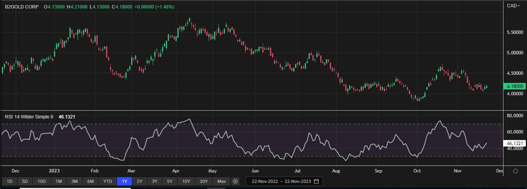Choose the 1M time range
Screen dimensions: 527x189
point(59,181)
